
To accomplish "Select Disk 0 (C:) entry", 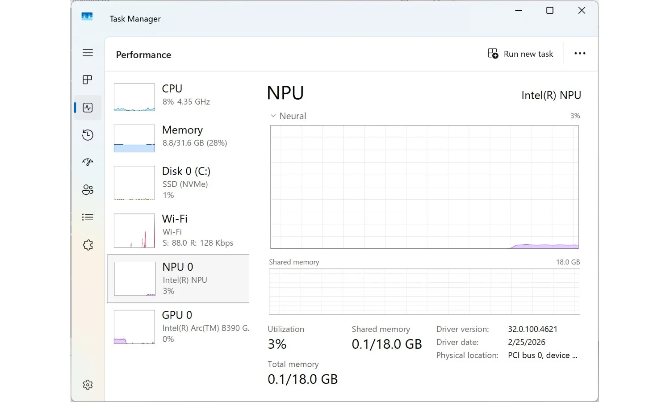I will [178, 183].
